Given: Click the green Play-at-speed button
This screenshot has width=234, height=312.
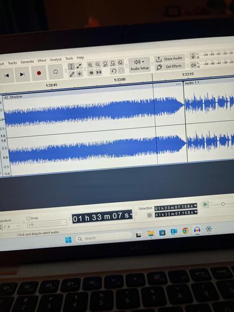Looking at the screenshot, I should (205, 204).
